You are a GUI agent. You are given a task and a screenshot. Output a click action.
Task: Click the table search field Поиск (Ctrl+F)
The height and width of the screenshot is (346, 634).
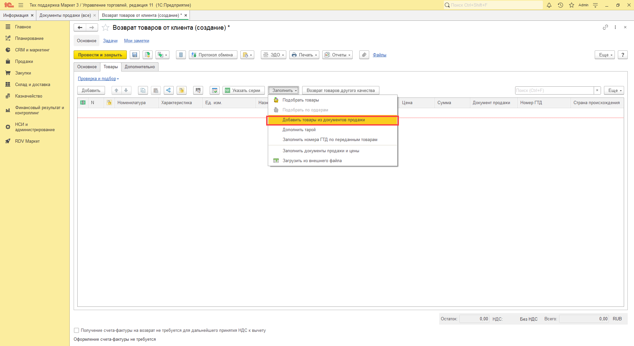click(554, 90)
